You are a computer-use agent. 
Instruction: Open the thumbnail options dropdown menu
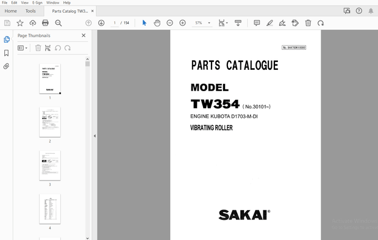click(23, 48)
